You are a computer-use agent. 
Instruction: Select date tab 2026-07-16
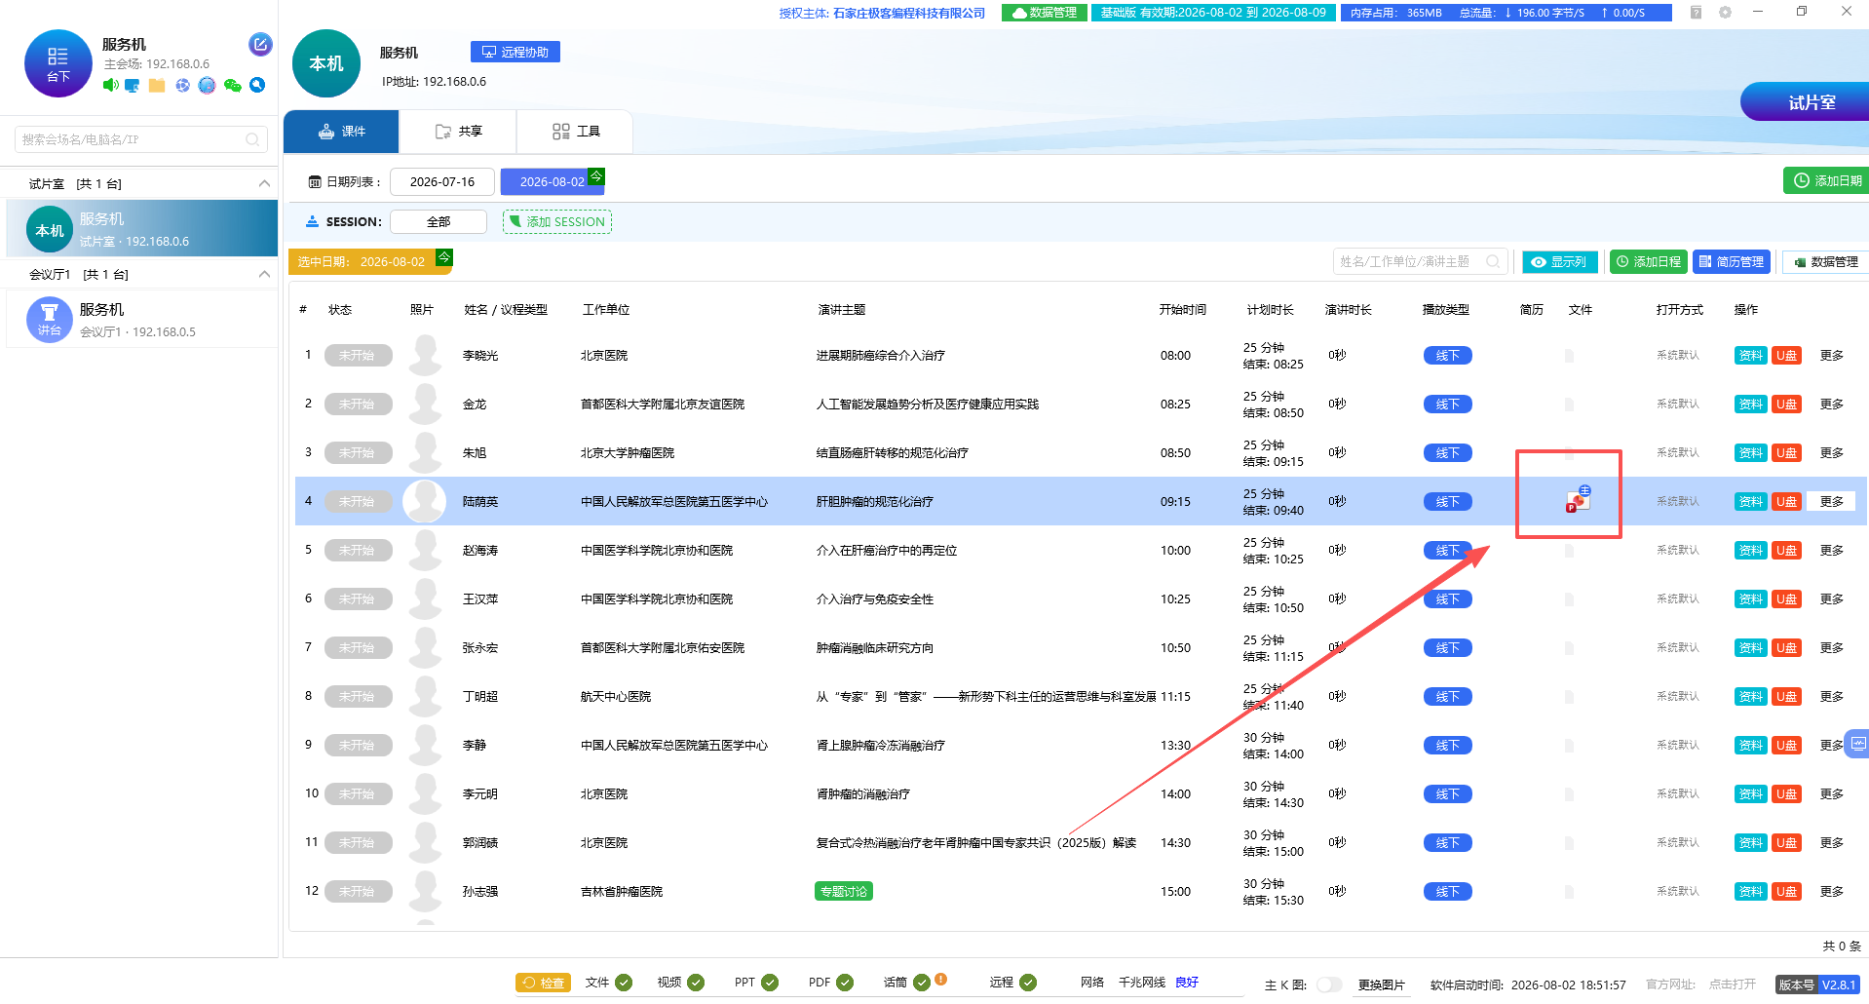pos(442,182)
